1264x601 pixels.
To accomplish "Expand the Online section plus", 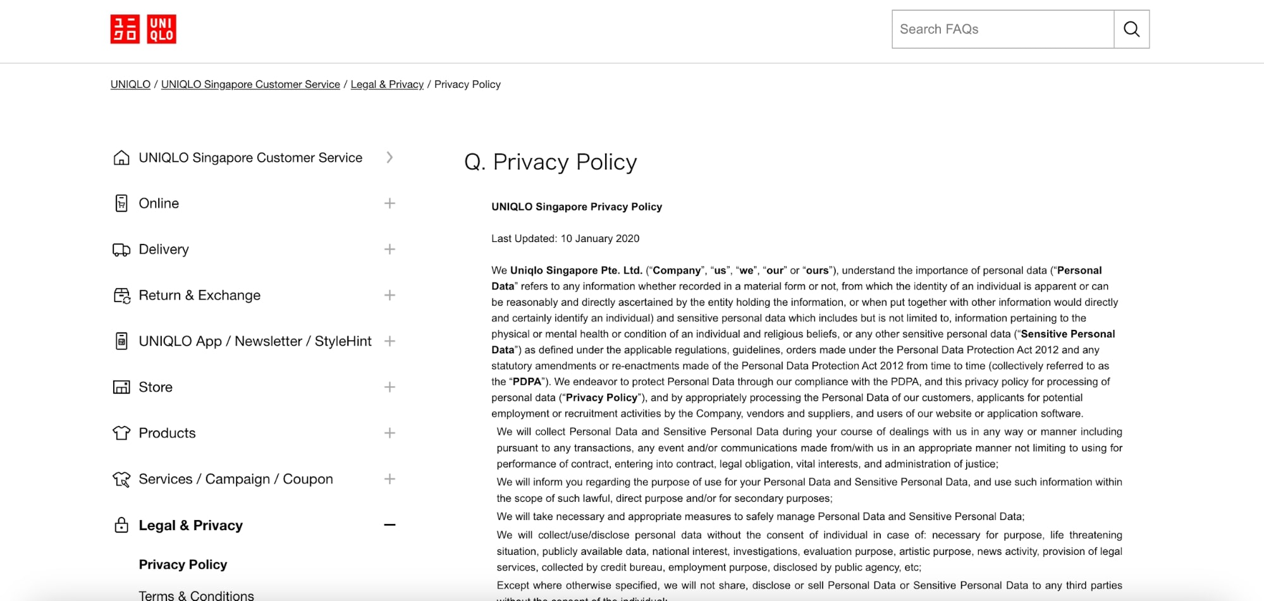I will [x=390, y=203].
